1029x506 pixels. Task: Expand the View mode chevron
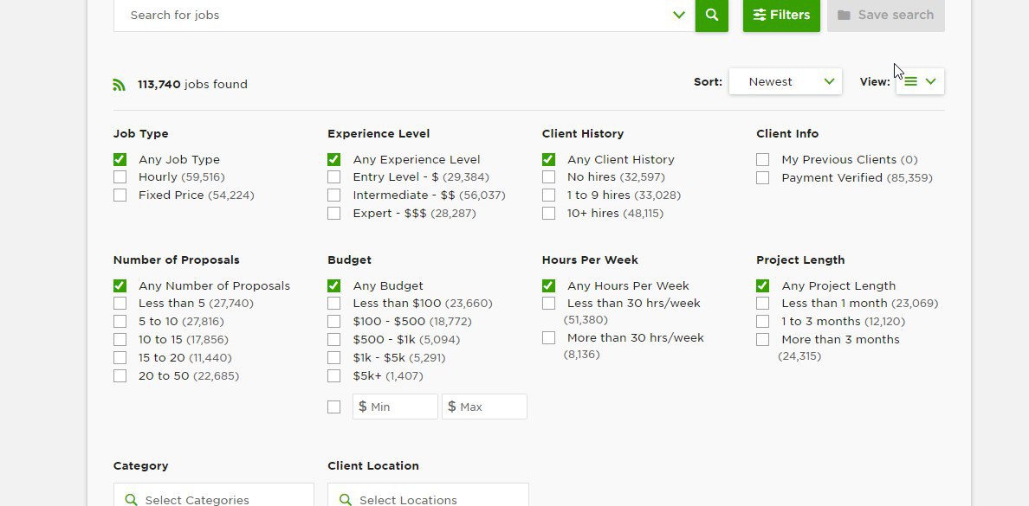pyautogui.click(x=930, y=82)
